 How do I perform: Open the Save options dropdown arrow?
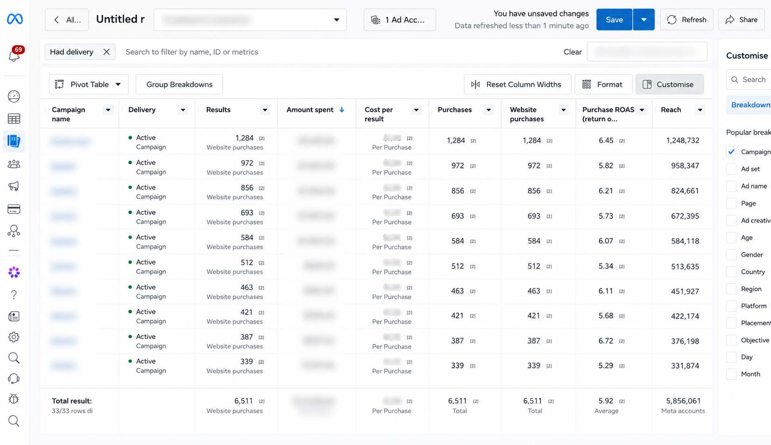(x=644, y=20)
